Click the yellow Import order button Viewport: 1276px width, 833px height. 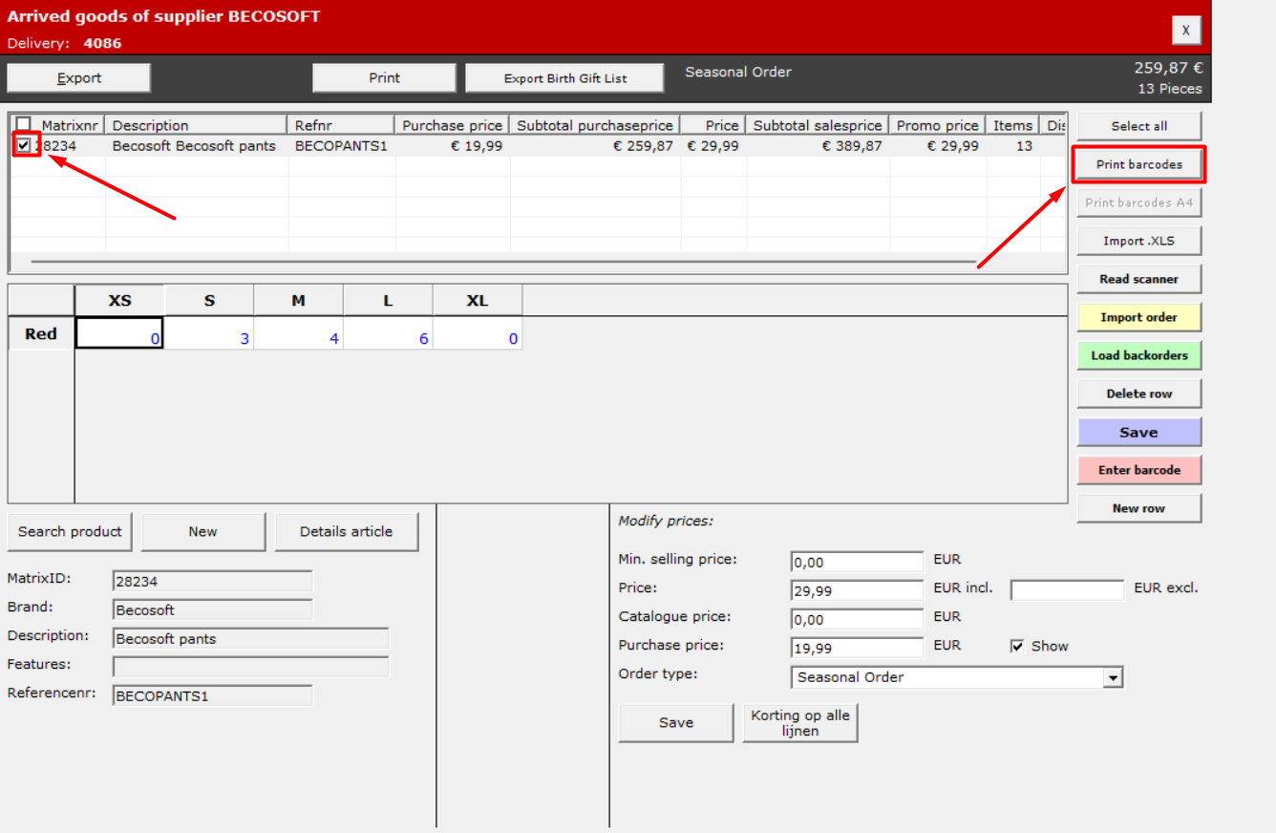[x=1138, y=317]
